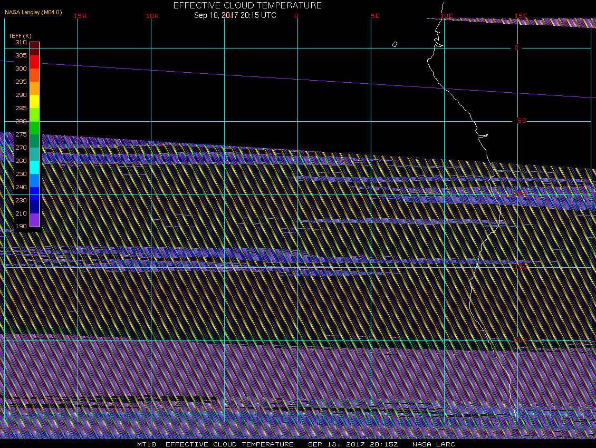Click the 'EFFECTIVE CLOUD TEMPERATURE' title at top
Screen dimensions: 596x448
coord(247,5)
